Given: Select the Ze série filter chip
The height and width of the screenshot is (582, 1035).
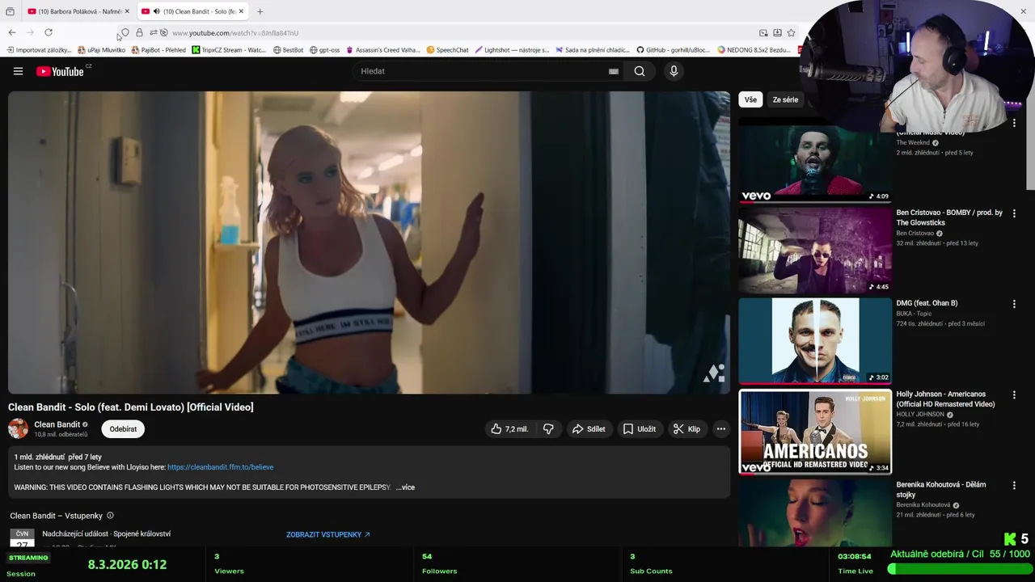Looking at the screenshot, I should (785, 99).
